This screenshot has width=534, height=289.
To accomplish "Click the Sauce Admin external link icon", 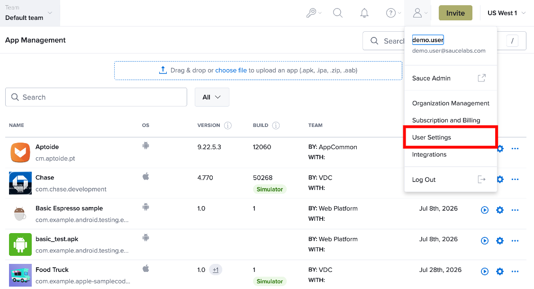I will coord(481,78).
